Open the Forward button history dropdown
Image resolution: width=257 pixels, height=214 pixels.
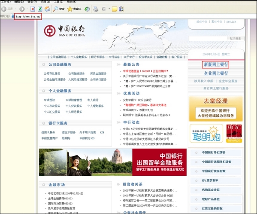click(27, 9)
